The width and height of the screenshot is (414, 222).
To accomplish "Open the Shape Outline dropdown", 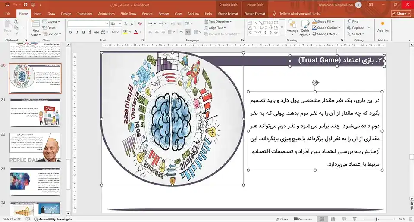I will 326,28.
